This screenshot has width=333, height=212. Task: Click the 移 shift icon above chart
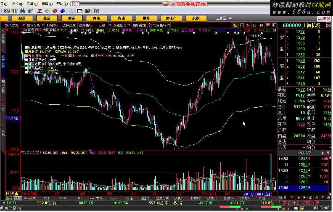click(x=261, y=25)
